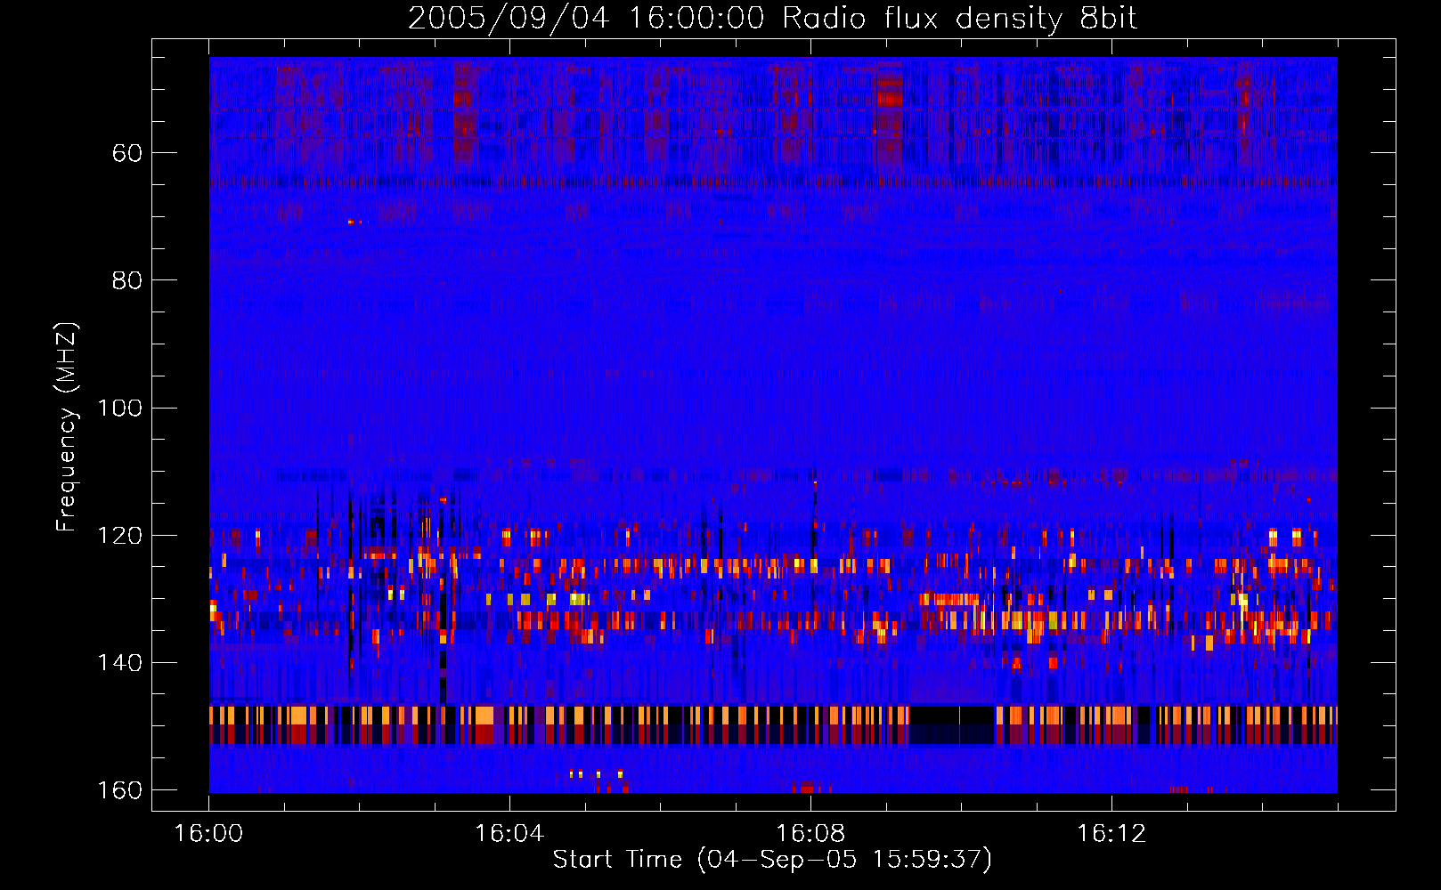This screenshot has width=1441, height=890.
Task: Click the 'Frequency (MHZ)' y-axis label
Action: coord(67,427)
